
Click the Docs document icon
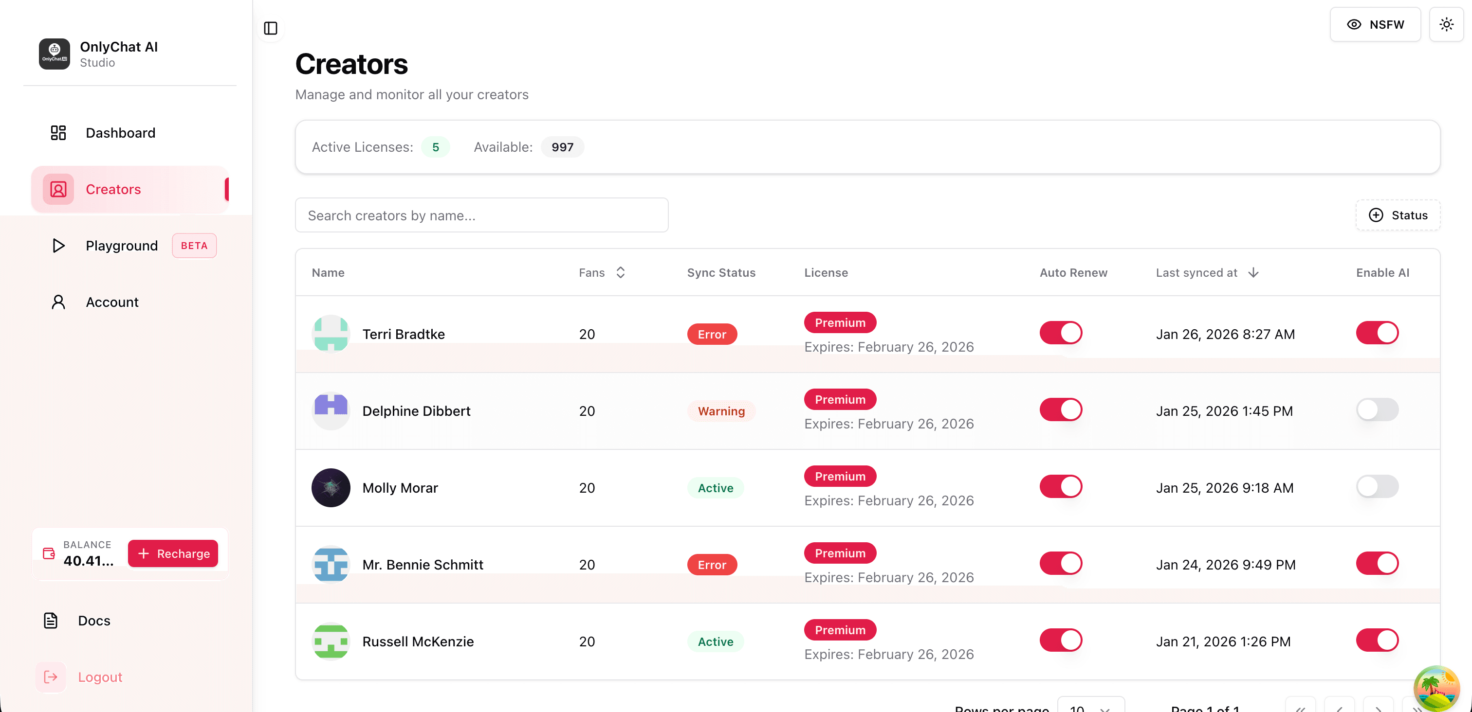[x=51, y=621]
